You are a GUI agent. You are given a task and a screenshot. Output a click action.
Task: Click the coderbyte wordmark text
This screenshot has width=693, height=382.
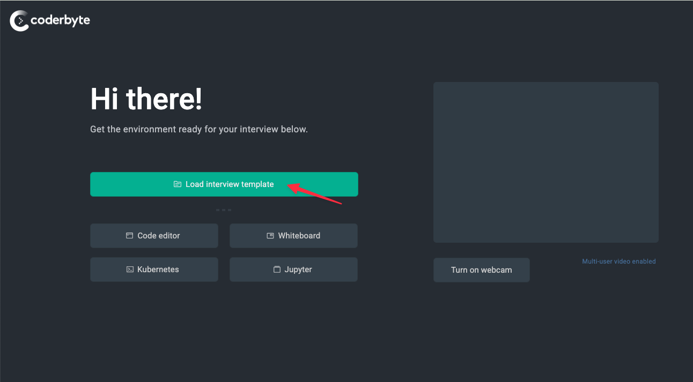click(60, 21)
